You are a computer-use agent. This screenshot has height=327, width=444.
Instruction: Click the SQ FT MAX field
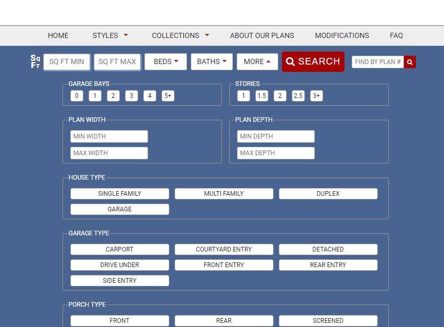(117, 61)
